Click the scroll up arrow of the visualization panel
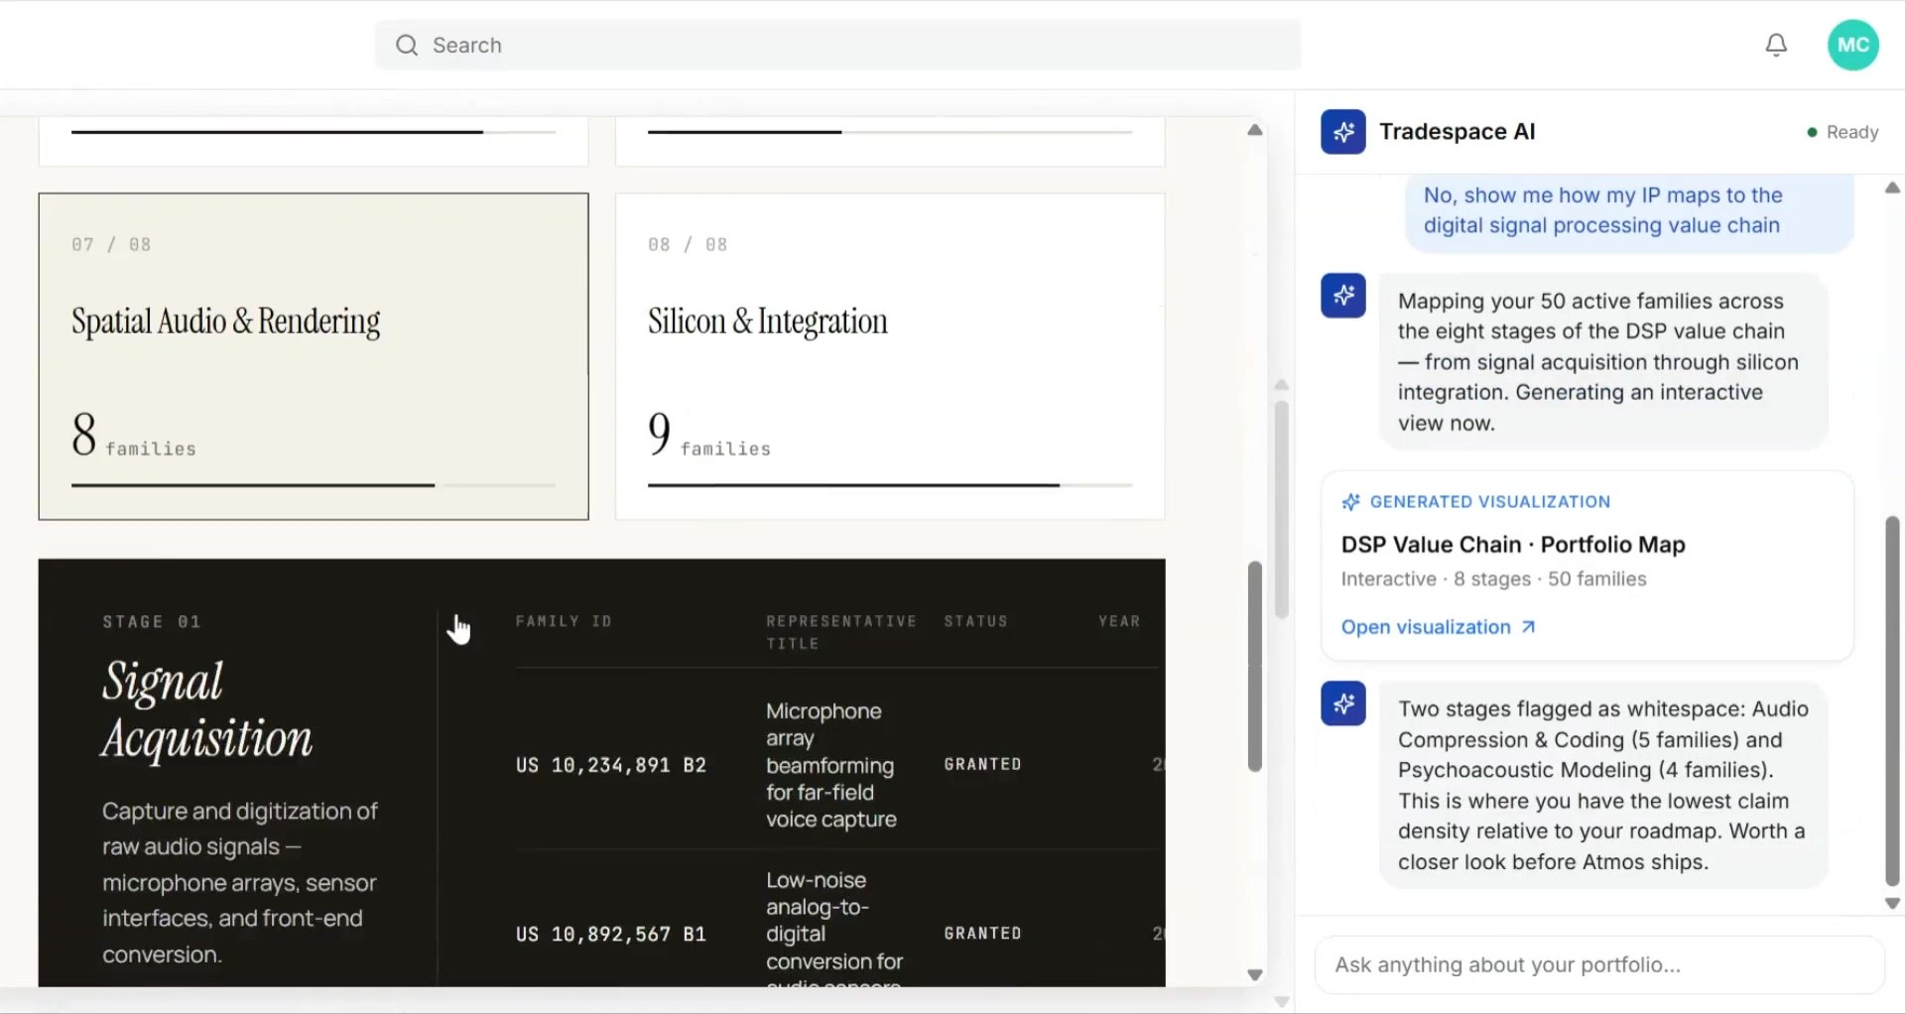Screen dimensions: 1905x1014 tap(1255, 130)
